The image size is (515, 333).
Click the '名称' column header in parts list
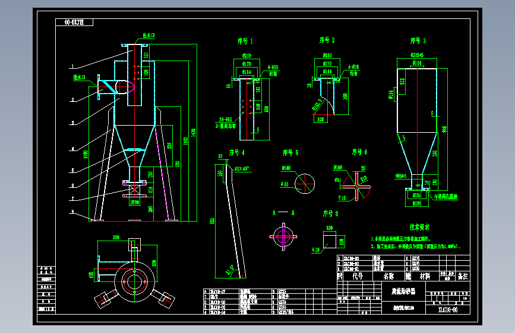388,276
